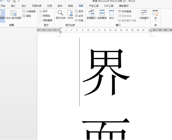Select the 视图 tab
The image size is (172, 140).
81,6
